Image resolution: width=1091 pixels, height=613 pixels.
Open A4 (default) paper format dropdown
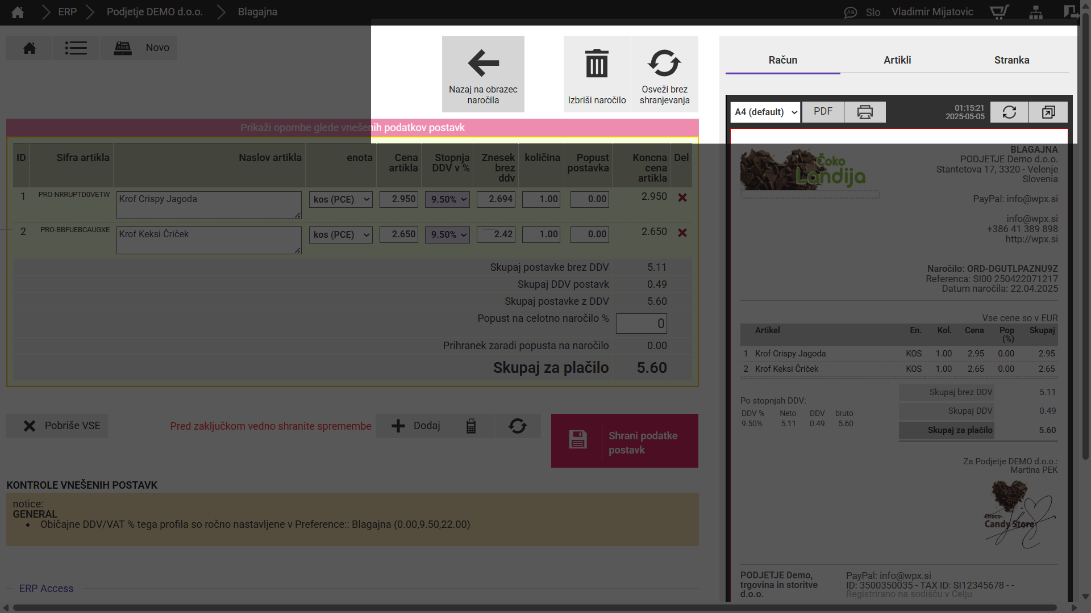765,112
